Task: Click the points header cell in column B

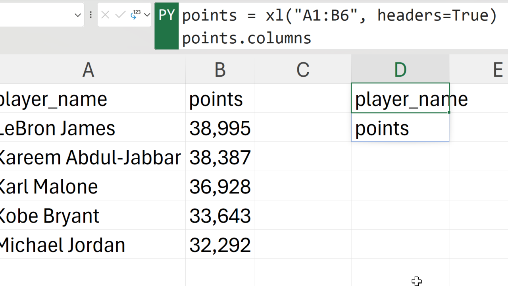Action: pyautogui.click(x=219, y=99)
